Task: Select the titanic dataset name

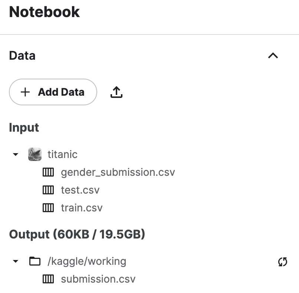Action: [63, 154]
